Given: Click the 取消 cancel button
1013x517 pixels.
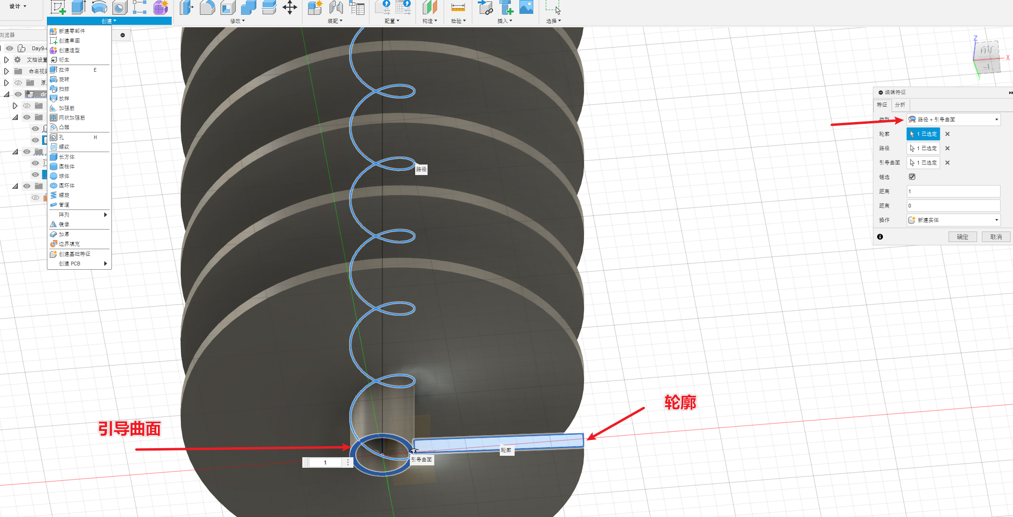Looking at the screenshot, I should [x=996, y=237].
